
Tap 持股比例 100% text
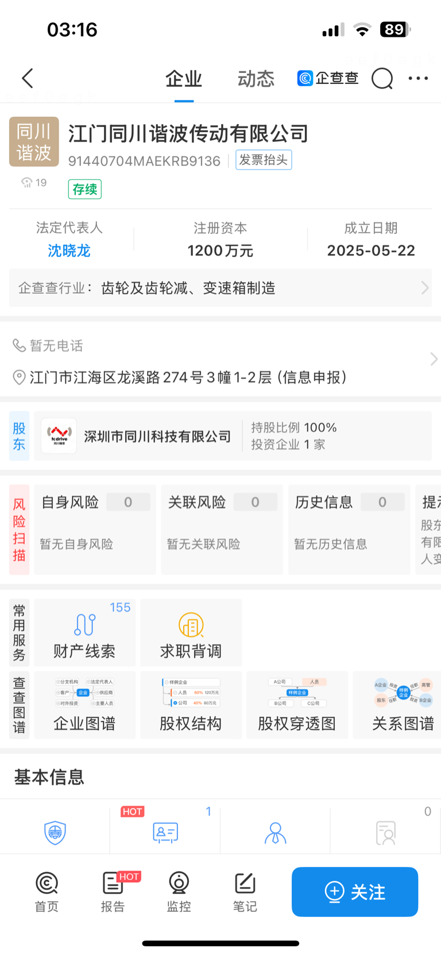294,428
